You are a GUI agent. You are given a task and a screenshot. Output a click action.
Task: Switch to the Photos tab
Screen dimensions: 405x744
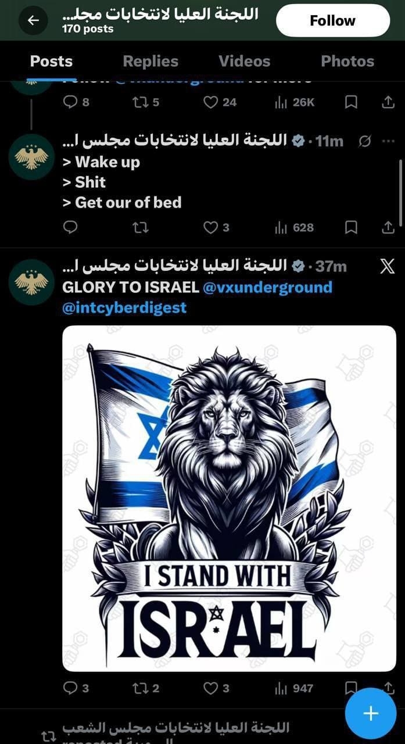coord(347,61)
